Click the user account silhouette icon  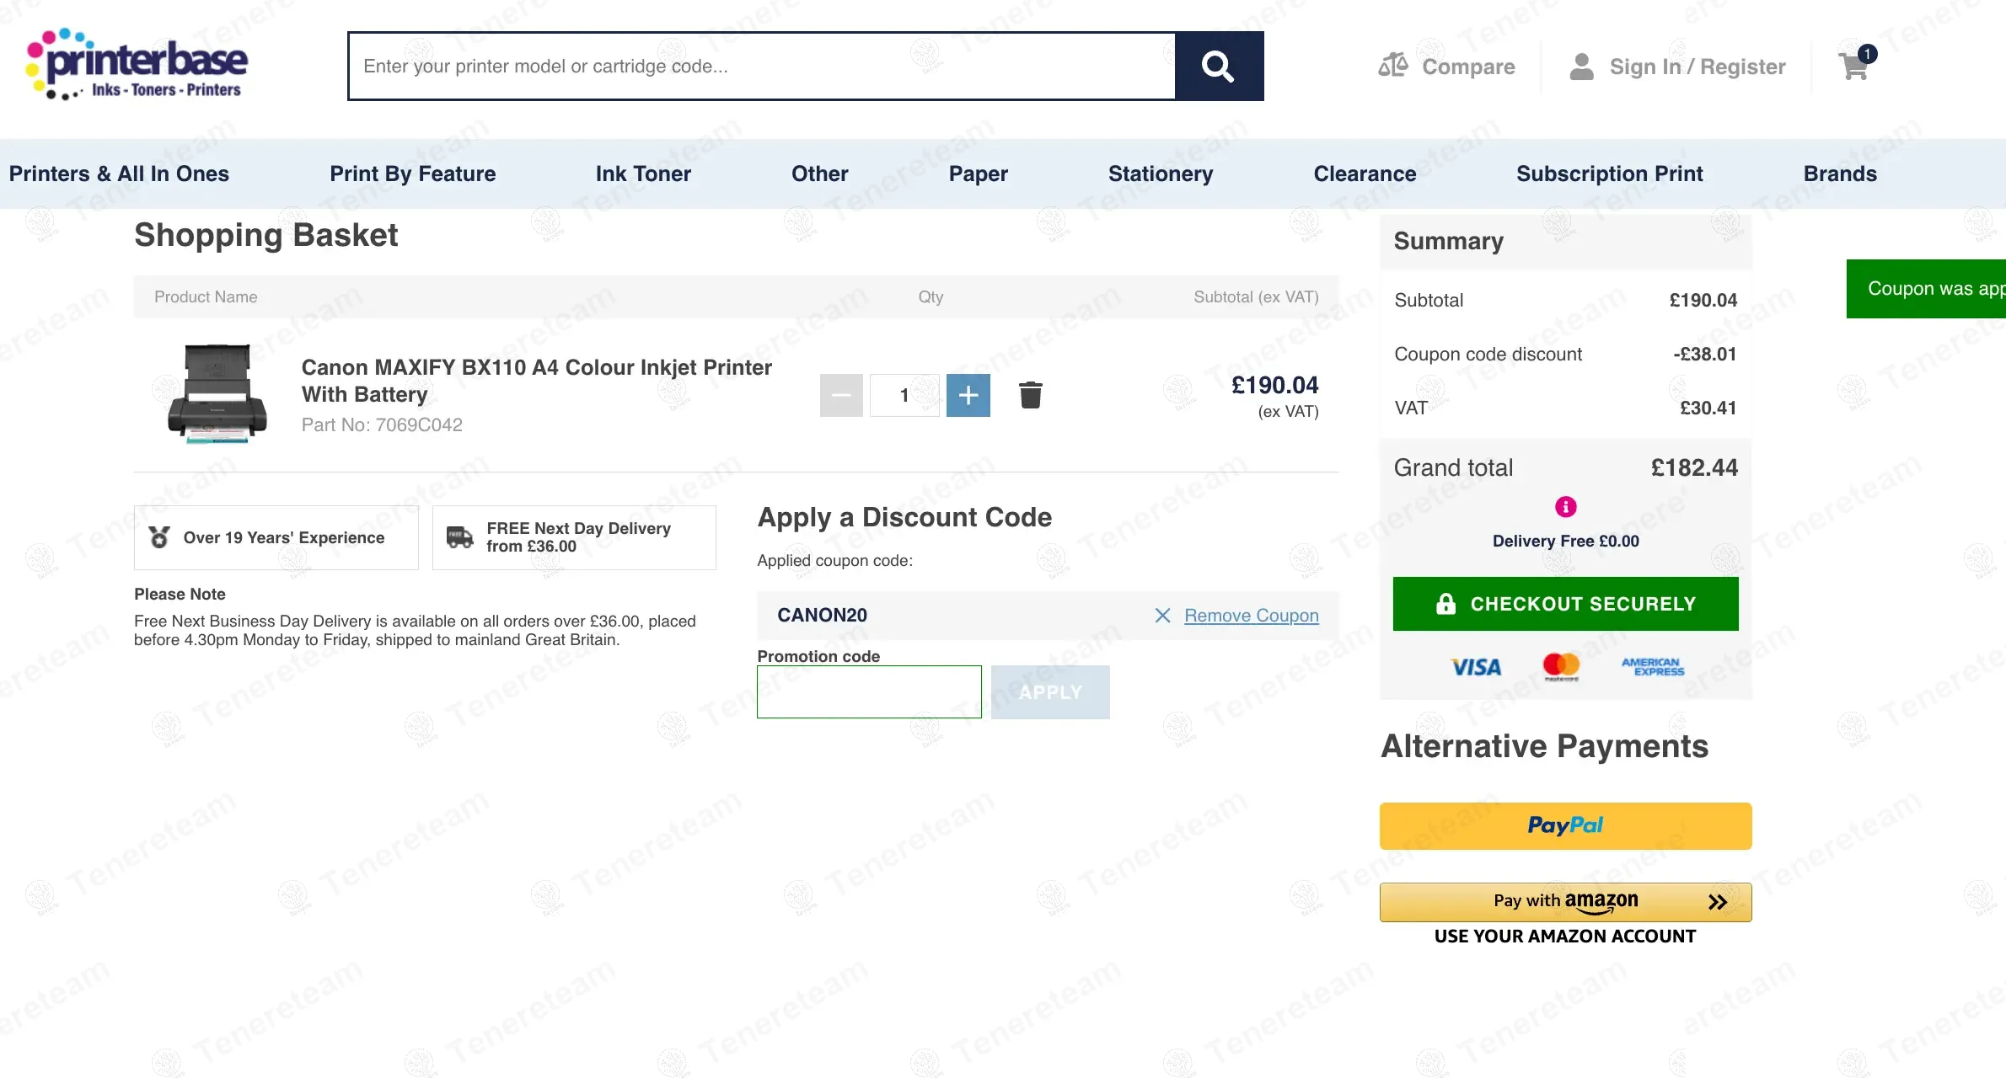pyautogui.click(x=1581, y=67)
